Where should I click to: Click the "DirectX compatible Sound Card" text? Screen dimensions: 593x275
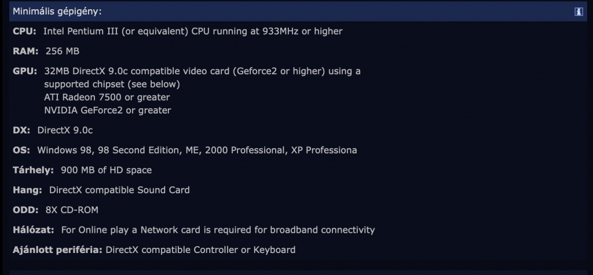pyautogui.click(x=119, y=190)
